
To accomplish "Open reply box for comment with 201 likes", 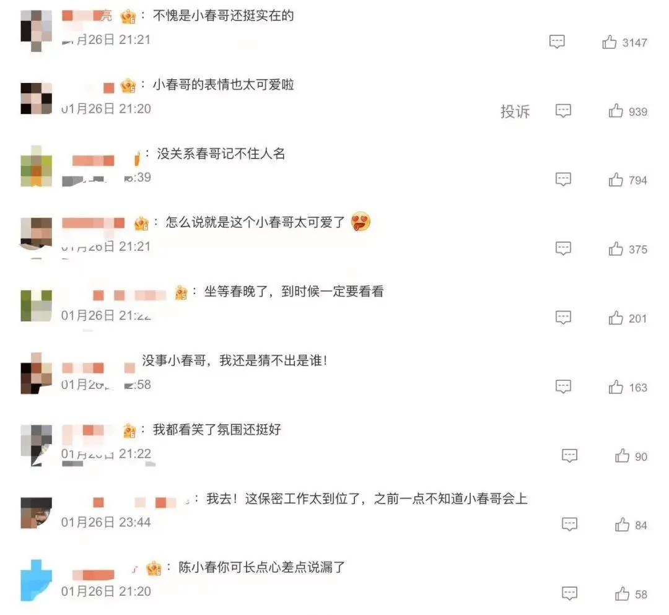I will (x=563, y=318).
